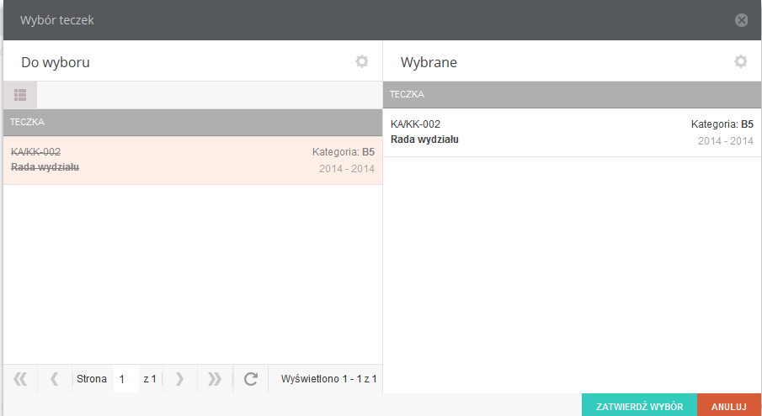
Task: Click TECZKA column header in Wybrane
Action: [x=572, y=94]
